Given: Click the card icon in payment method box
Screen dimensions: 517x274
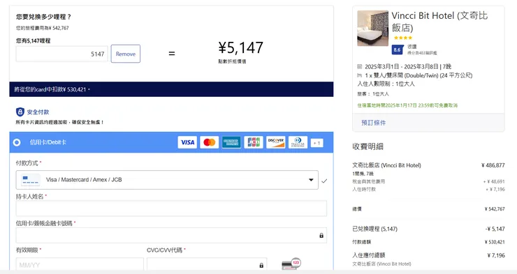Looking at the screenshot, I should click(x=30, y=180).
